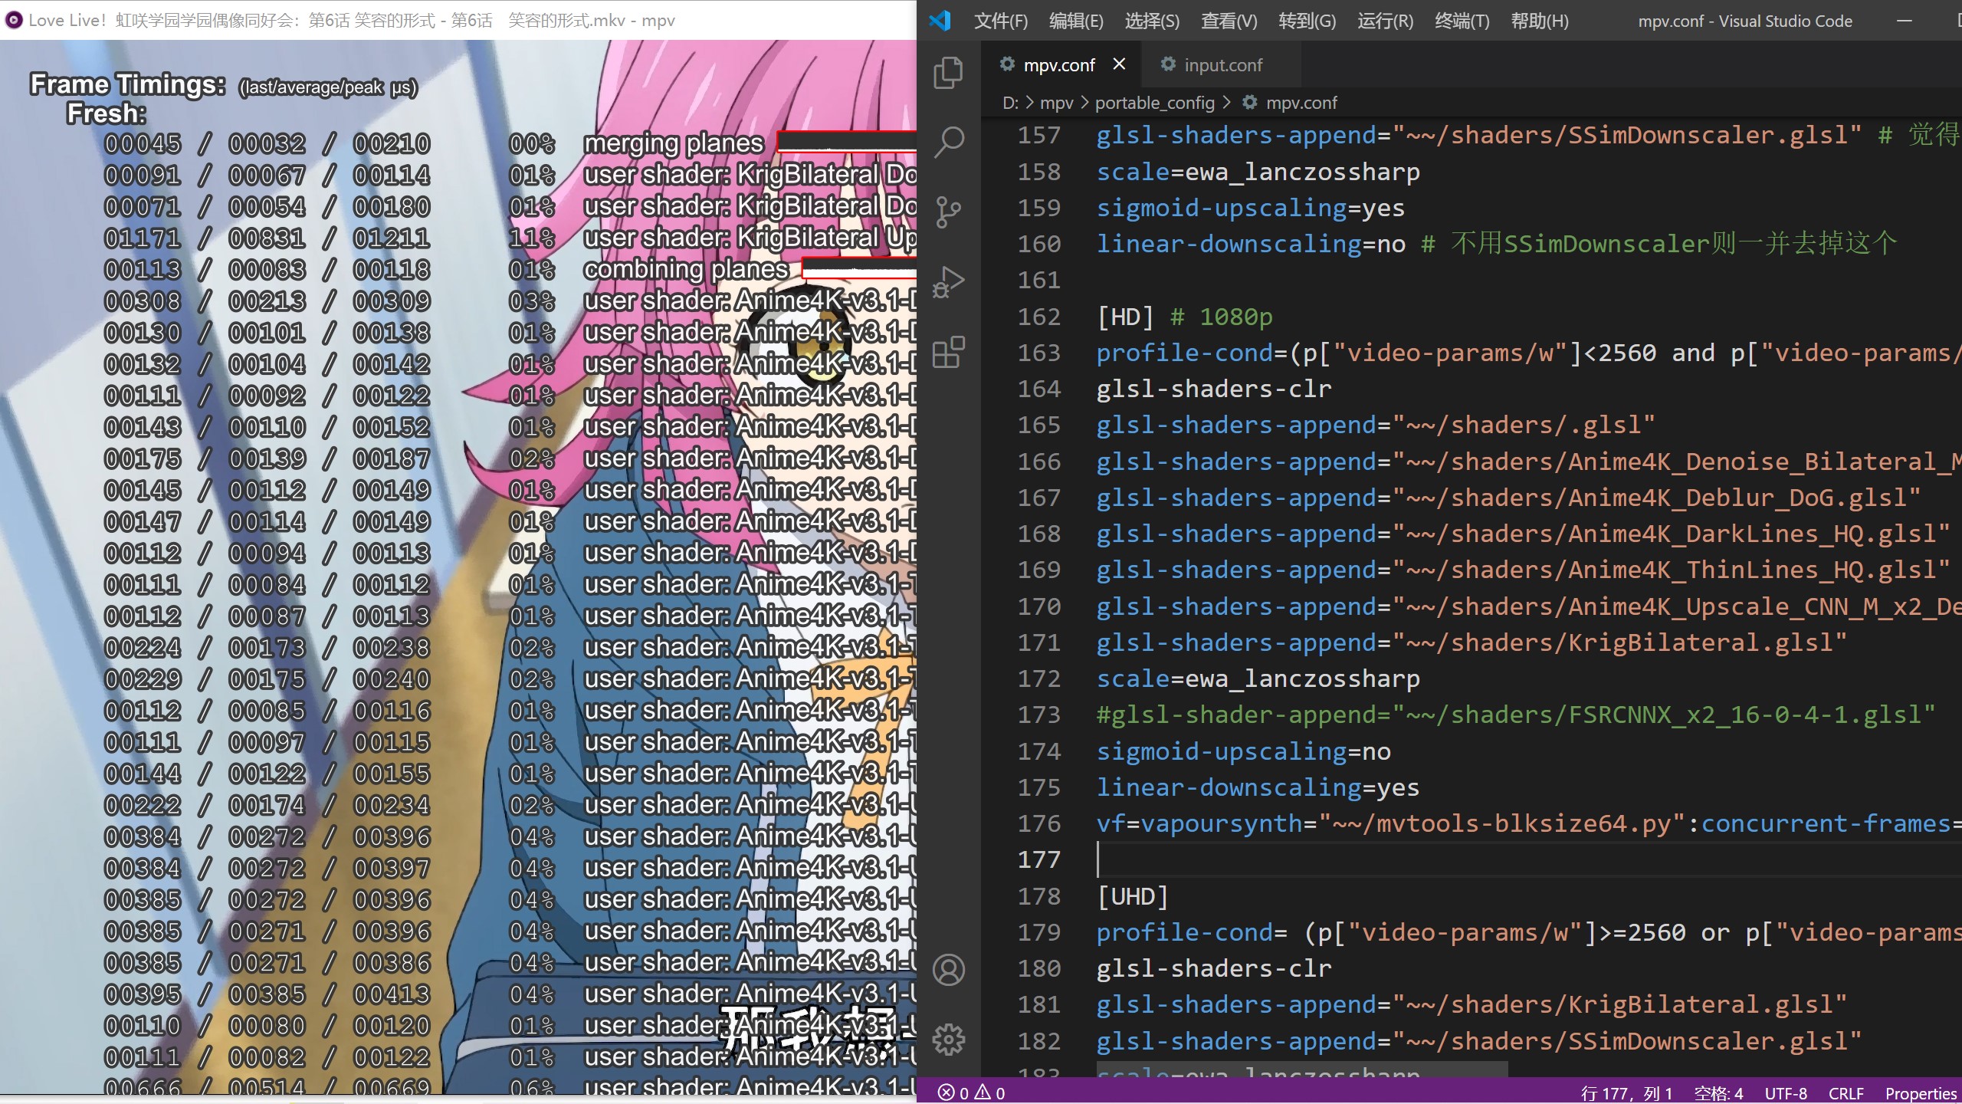Open the 帮助(H) menu
This screenshot has width=1962, height=1104.
1539,21
